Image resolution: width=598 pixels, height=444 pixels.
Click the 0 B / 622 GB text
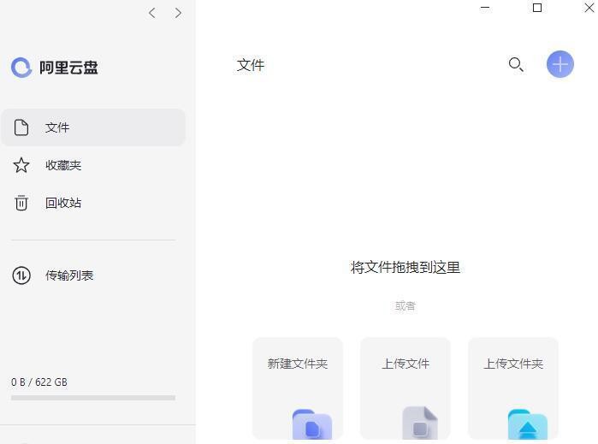[x=39, y=382]
